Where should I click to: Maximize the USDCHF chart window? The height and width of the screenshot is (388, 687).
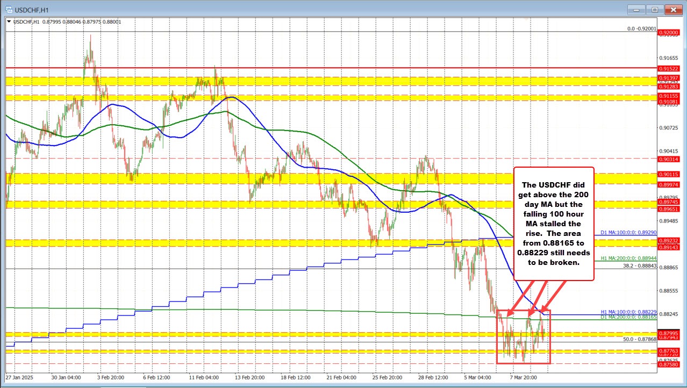coord(655,9)
